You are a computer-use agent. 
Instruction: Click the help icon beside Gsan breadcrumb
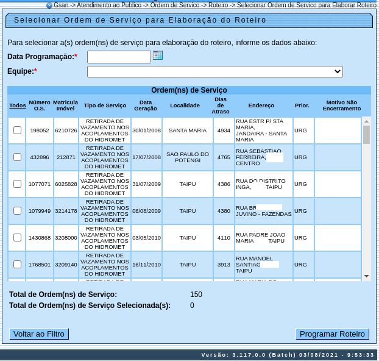tap(49, 5)
